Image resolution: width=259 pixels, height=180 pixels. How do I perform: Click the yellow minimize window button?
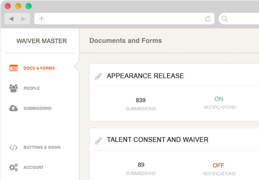(x=18, y=6)
